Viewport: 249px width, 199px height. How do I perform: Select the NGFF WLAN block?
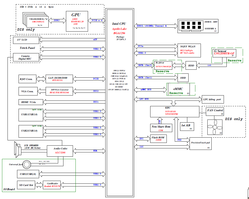(x=188, y=50)
